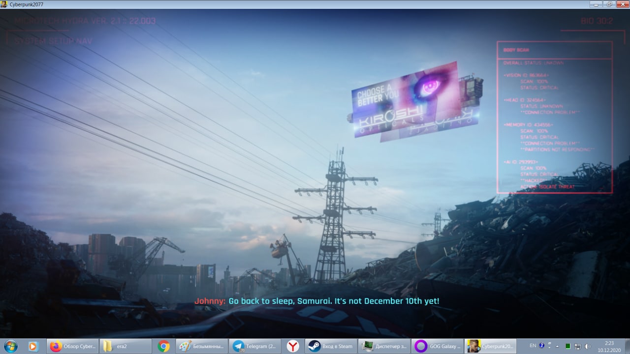Screen dimensions: 630x354
Task: Restore down the Cyberpunk2077 window
Action: (x=609, y=4)
